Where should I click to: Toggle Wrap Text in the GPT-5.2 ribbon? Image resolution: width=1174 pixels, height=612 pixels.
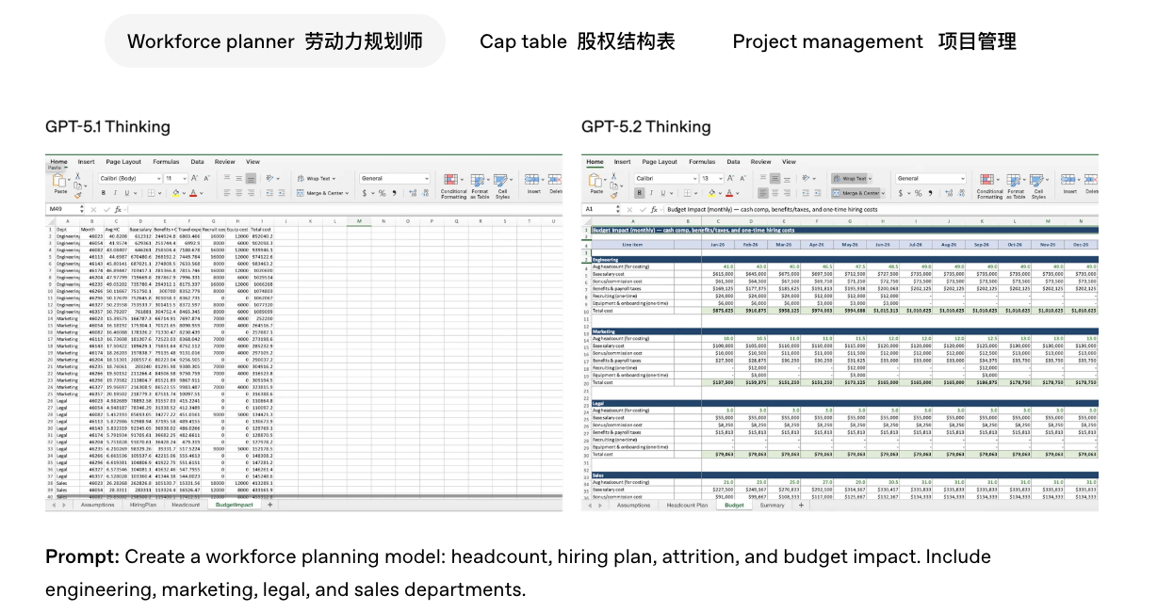850,178
